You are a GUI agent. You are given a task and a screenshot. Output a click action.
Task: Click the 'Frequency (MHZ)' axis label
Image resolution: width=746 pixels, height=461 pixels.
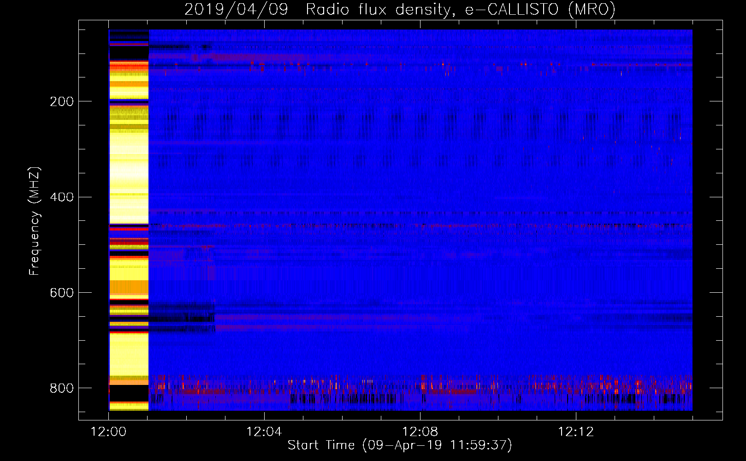tap(35, 221)
